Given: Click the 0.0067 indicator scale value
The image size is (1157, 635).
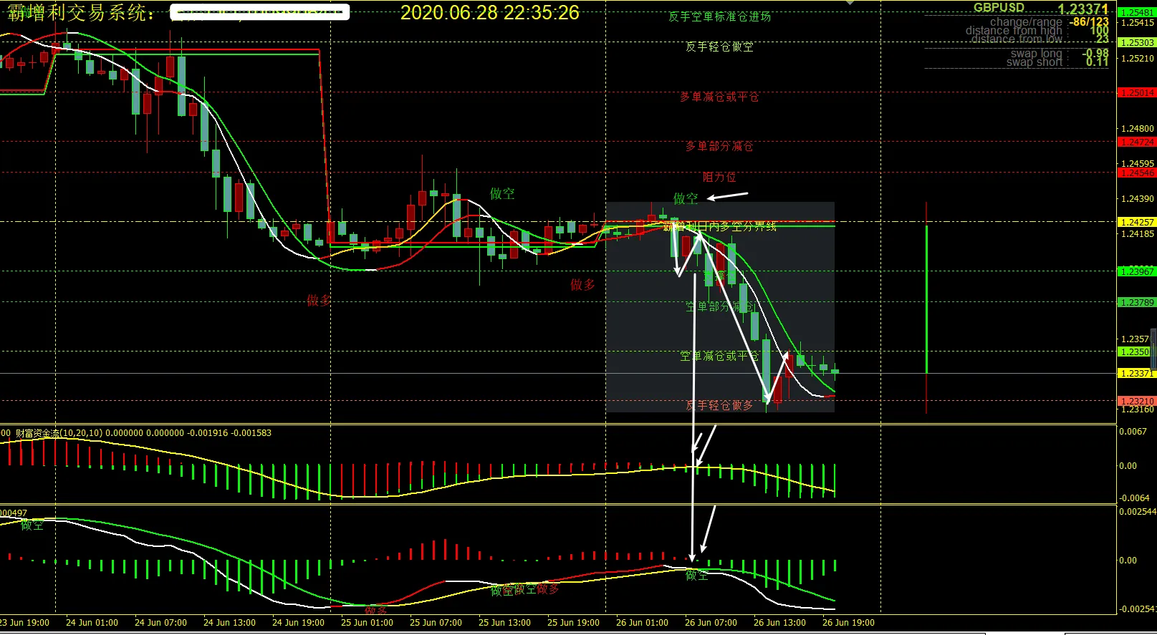Looking at the screenshot, I should click(x=1133, y=432).
